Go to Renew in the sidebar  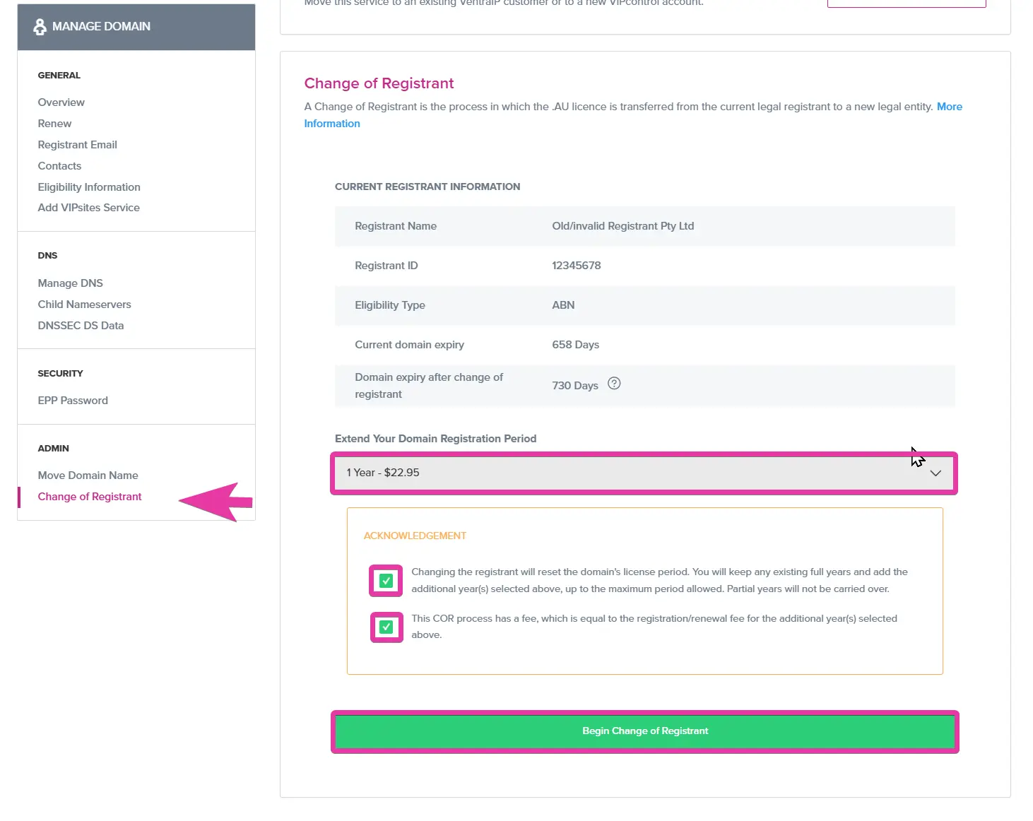54,124
